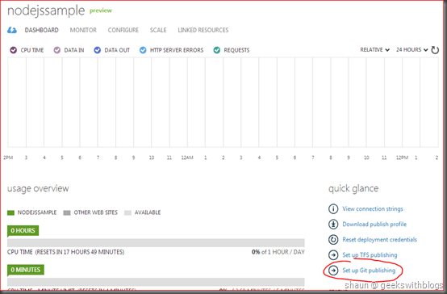Click the nodejssample site title
Viewport: 447px width, 294px height.
[x=46, y=10]
